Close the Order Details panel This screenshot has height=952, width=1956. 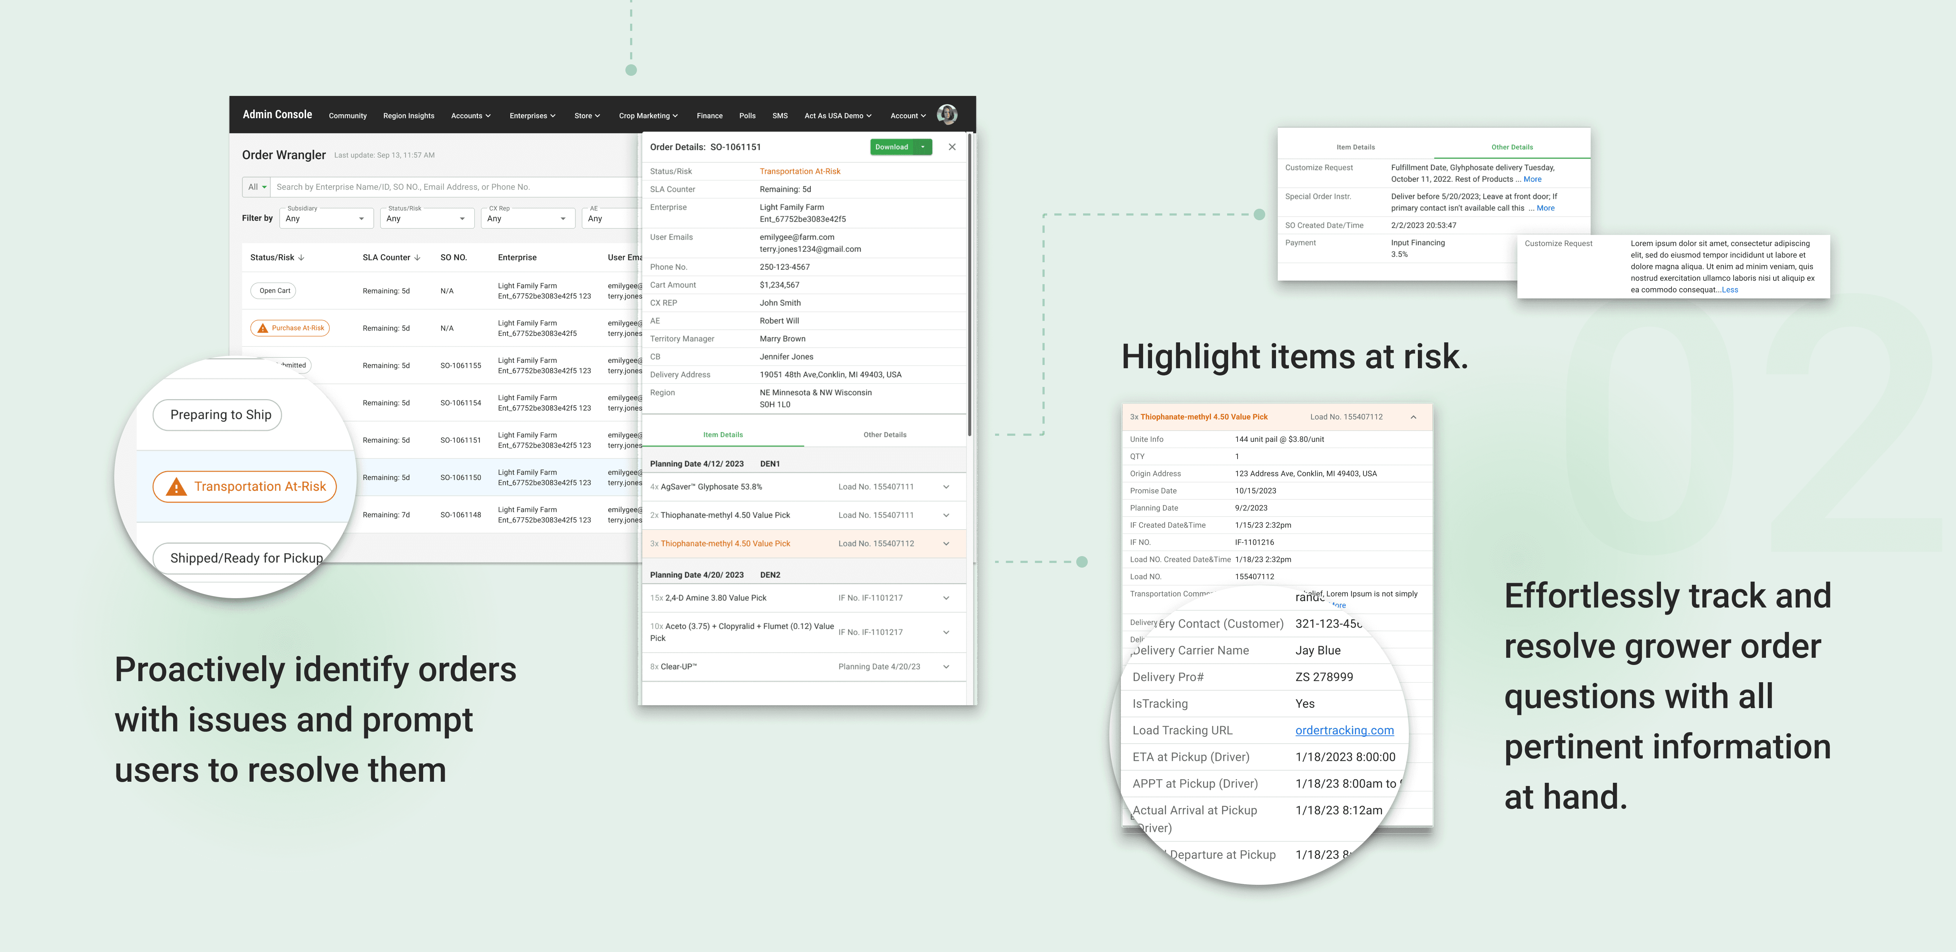point(952,147)
